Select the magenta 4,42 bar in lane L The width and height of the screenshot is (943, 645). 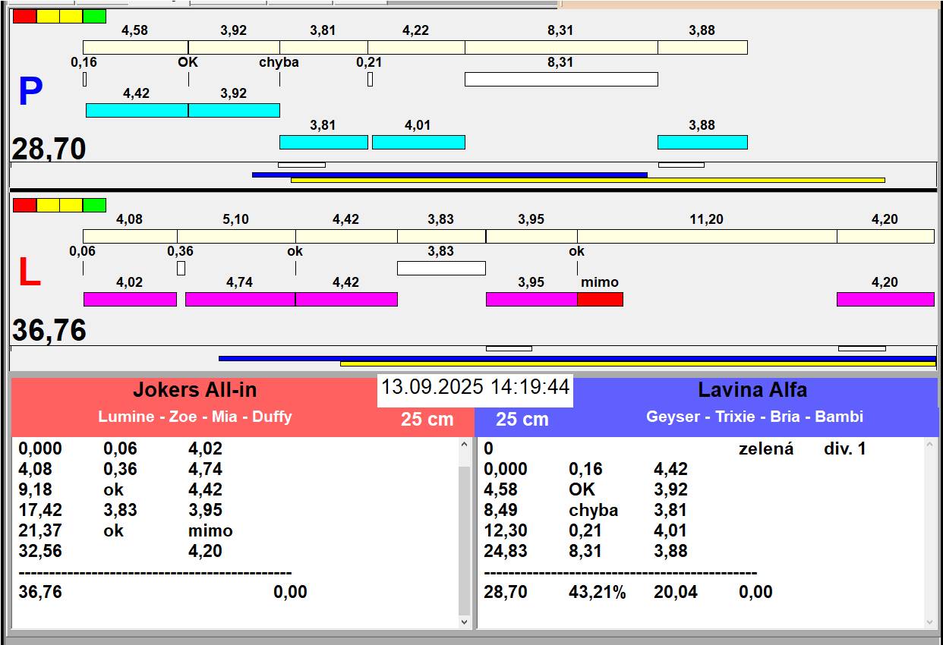point(346,299)
